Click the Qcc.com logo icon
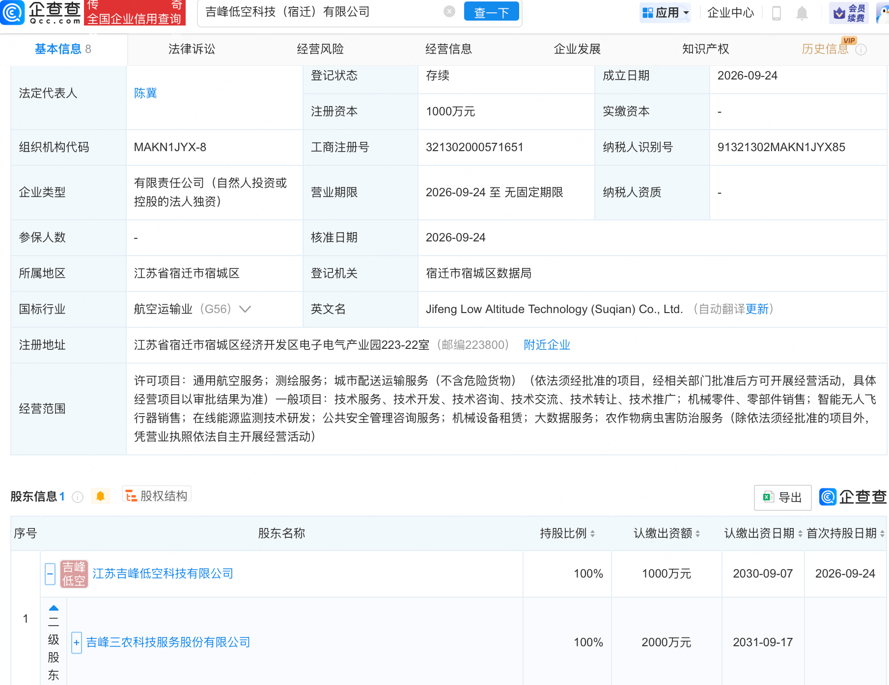 [12, 12]
